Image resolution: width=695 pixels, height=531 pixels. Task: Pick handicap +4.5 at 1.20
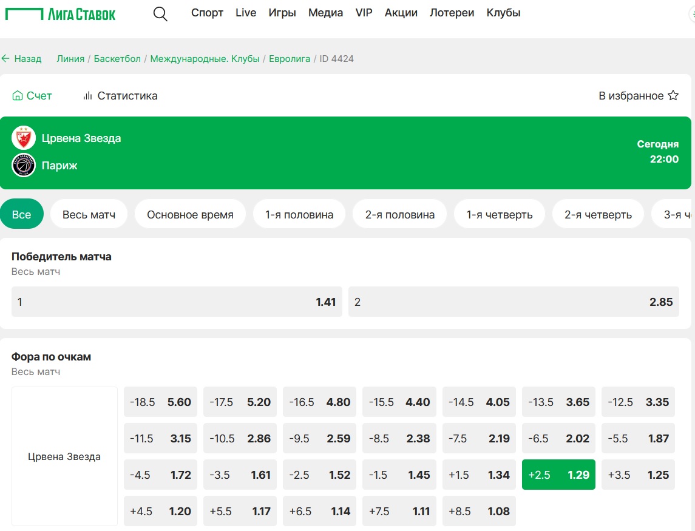[x=160, y=511]
